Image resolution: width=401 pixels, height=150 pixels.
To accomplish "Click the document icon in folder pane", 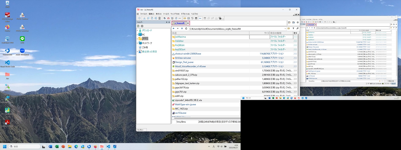I will tap(138, 26).
